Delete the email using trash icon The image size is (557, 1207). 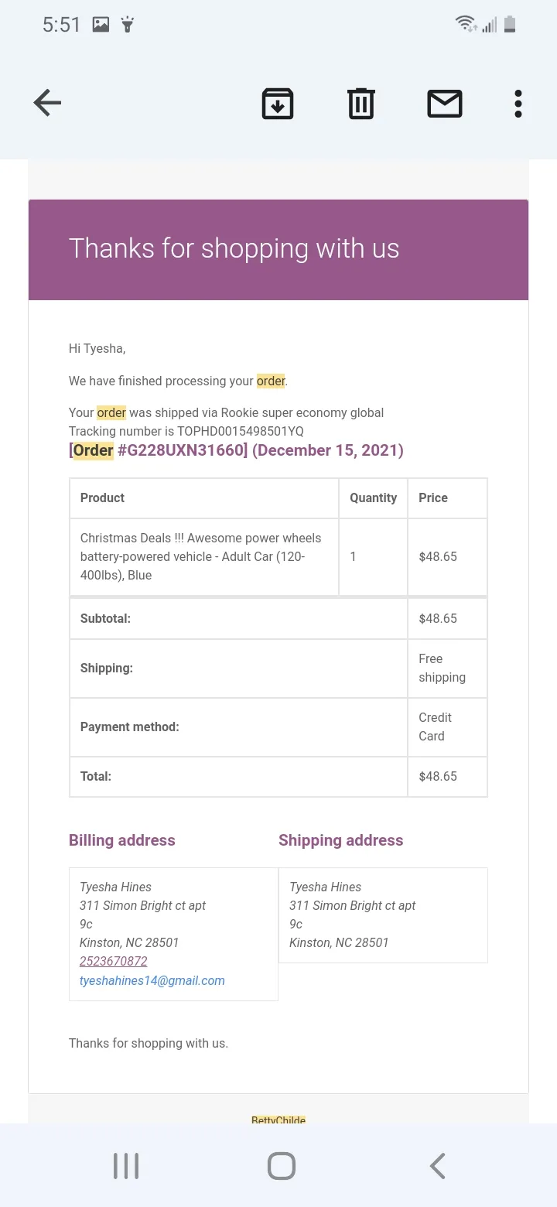(x=361, y=104)
